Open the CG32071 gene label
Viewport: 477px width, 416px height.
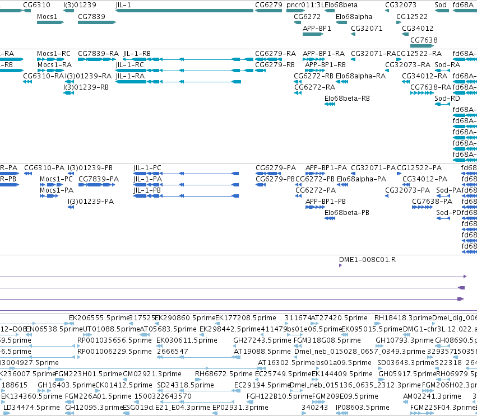coord(367,28)
